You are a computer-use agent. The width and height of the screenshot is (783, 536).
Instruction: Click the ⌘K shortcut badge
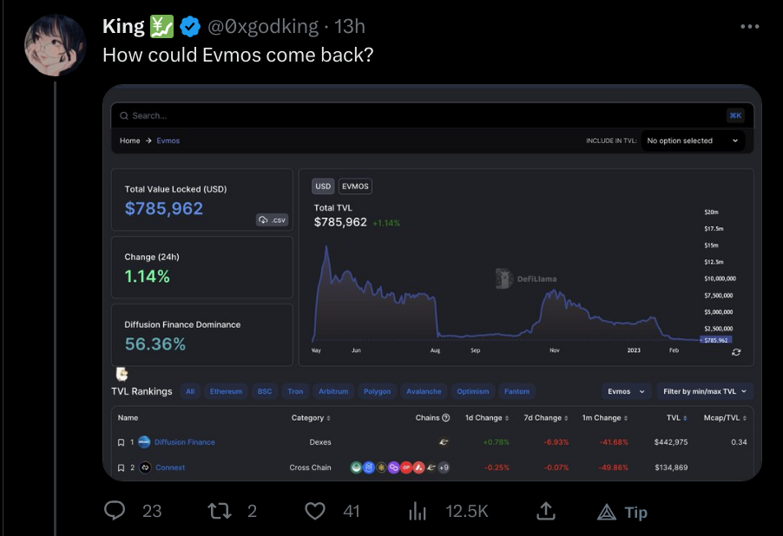coord(735,115)
